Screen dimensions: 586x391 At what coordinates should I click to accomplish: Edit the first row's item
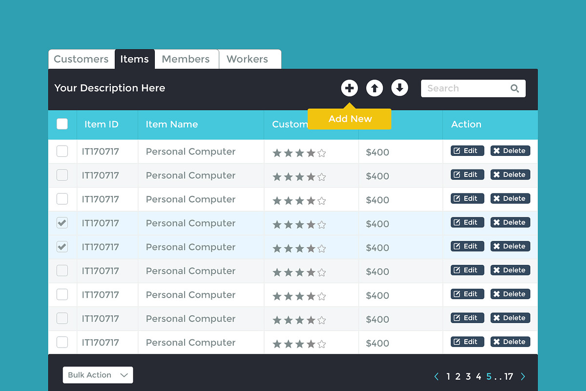[x=467, y=151]
